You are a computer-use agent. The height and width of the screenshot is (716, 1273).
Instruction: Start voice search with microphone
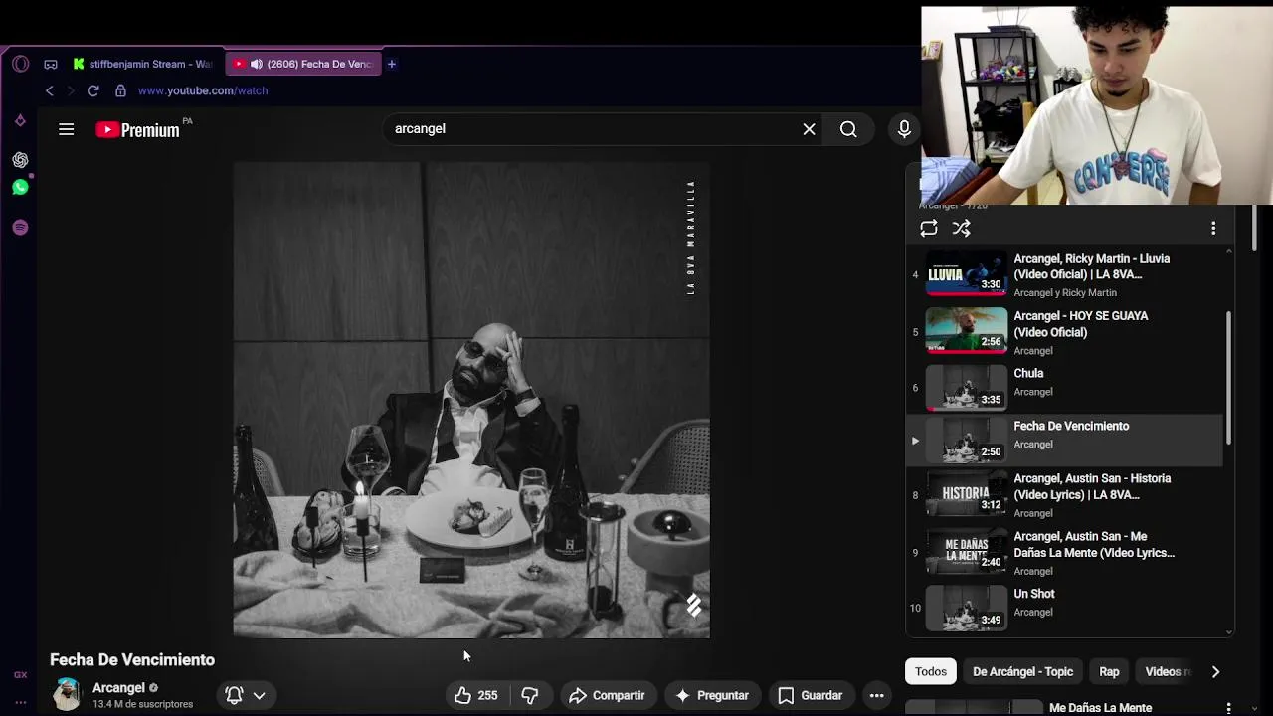[904, 129]
